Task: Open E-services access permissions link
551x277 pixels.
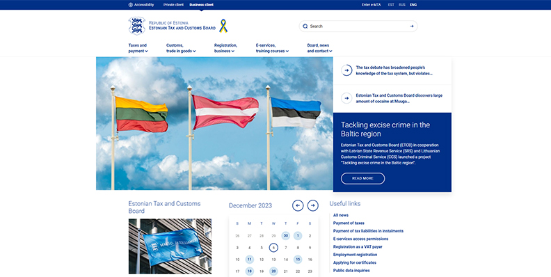Action: [360, 239]
